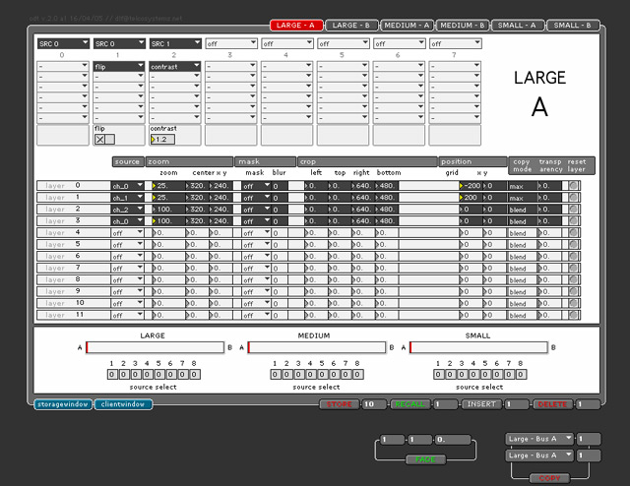Screen dimensions: 630x486
Task: Select layer 0 grid value -200
Action: pyautogui.click(x=471, y=186)
